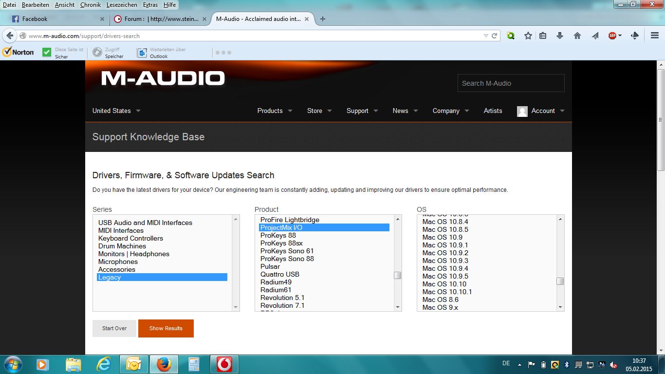Viewport: 665px width, 374px height.
Task: Click the OS list scrollbar thumb
Action: 560,281
